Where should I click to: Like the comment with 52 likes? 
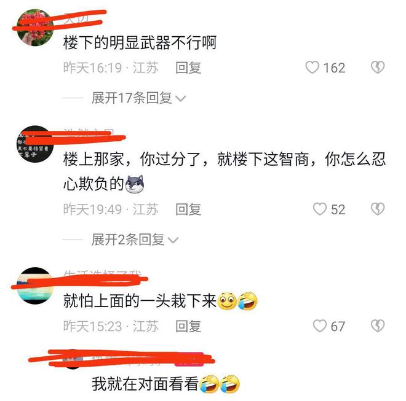[319, 209]
